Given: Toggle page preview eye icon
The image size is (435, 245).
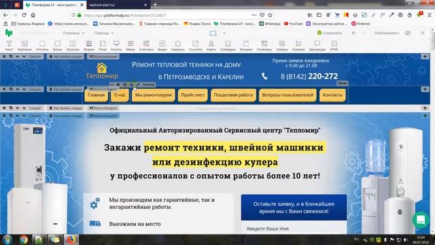Looking at the screenshot, I should 407,33.
